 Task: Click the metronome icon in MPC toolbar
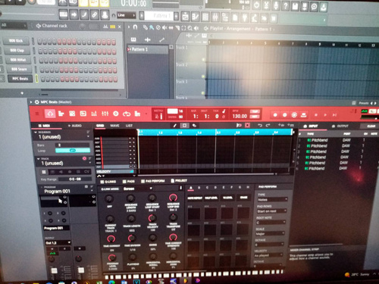[157, 117]
